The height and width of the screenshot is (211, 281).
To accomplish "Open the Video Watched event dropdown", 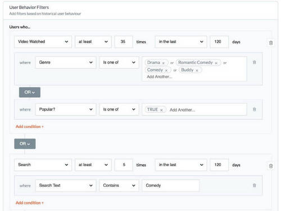I will pos(43,42).
